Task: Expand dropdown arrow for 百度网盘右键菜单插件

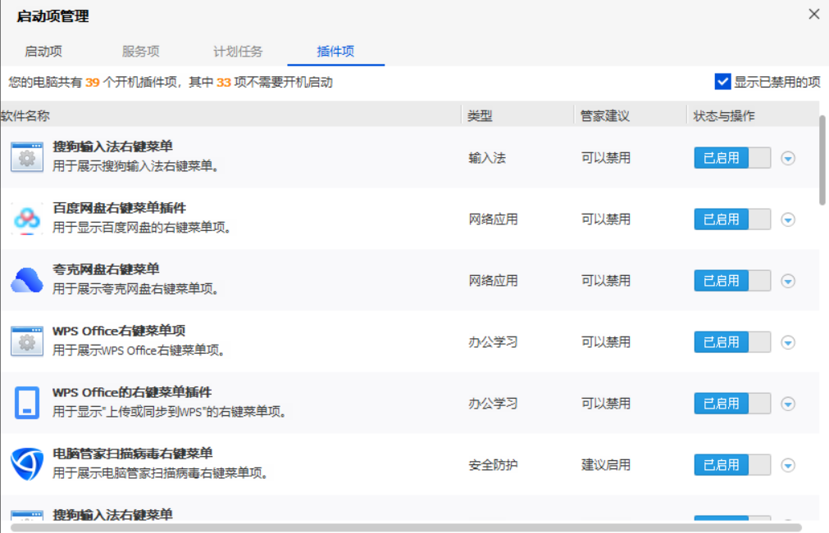Action: click(x=788, y=219)
